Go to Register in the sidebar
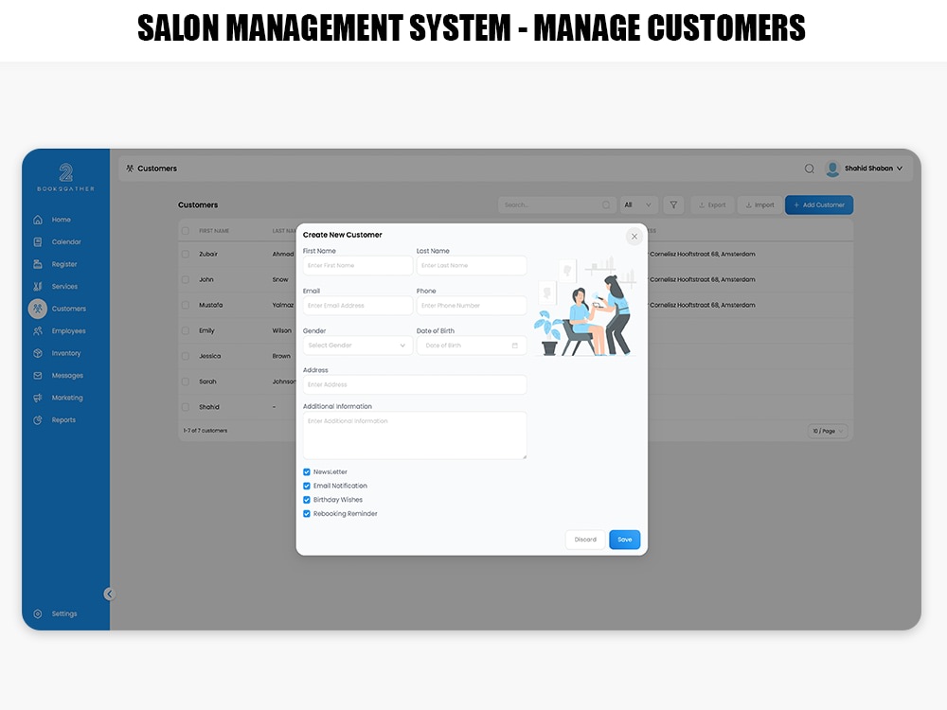This screenshot has height=710, width=947. [x=64, y=264]
